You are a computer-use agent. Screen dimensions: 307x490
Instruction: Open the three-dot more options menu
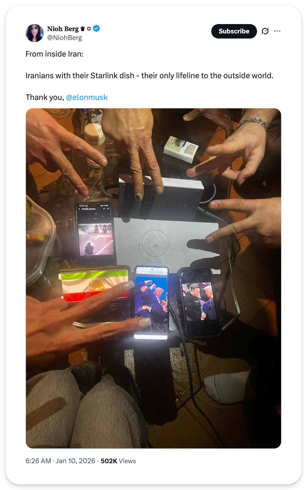click(277, 31)
